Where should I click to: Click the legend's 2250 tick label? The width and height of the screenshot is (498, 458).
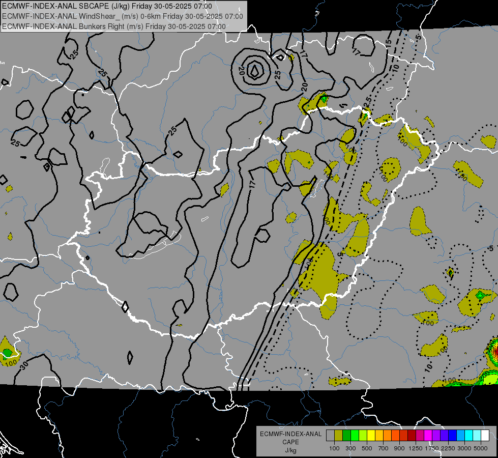(x=448, y=448)
